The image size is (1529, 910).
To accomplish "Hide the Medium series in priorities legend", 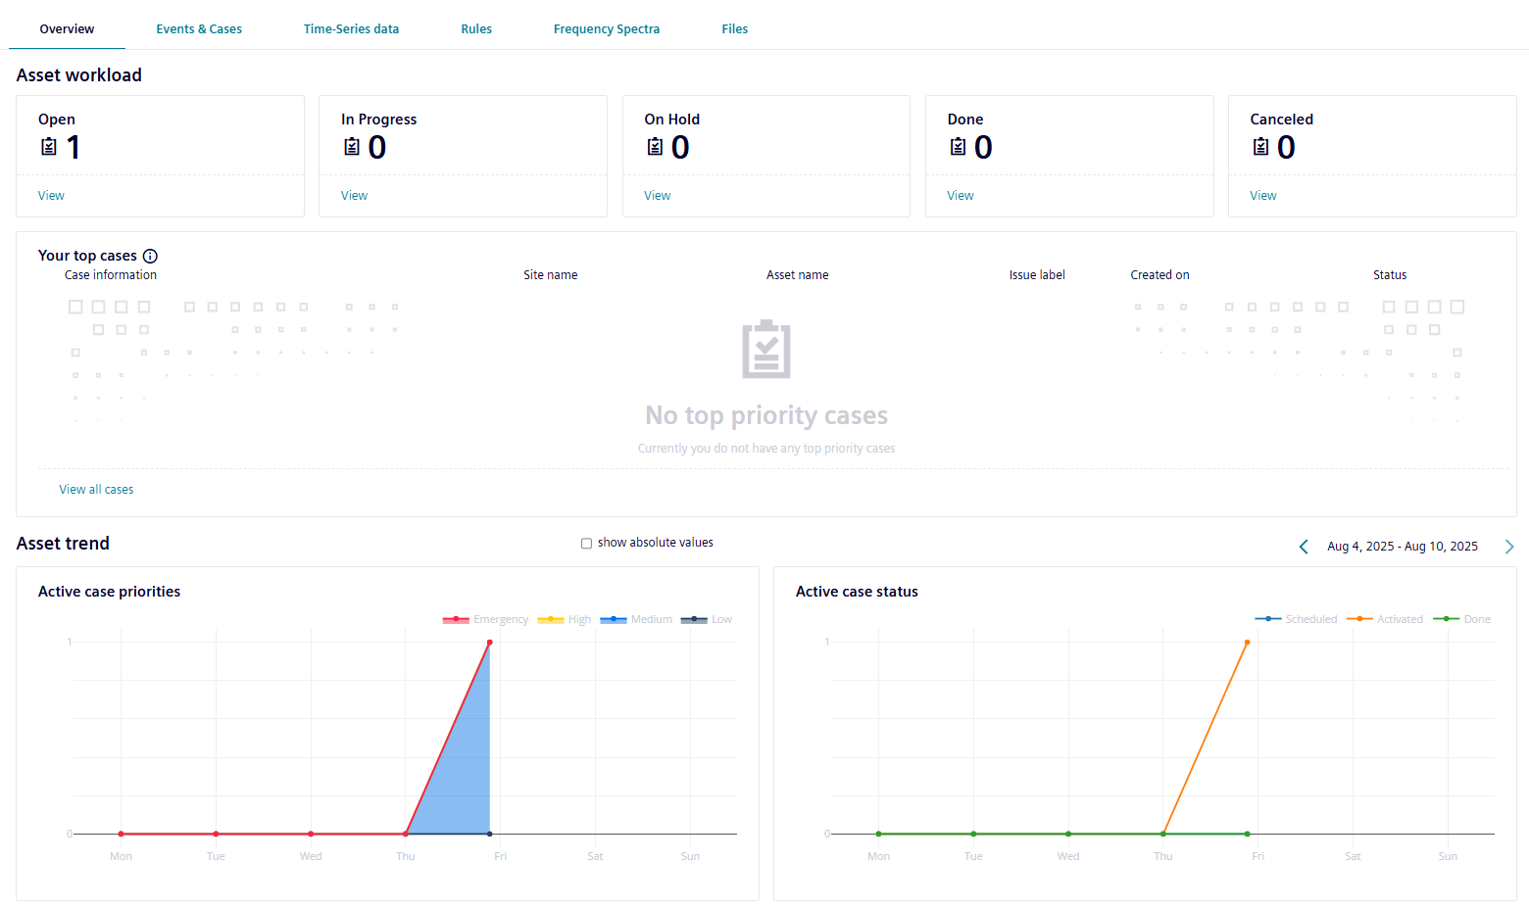I will pyautogui.click(x=637, y=620).
